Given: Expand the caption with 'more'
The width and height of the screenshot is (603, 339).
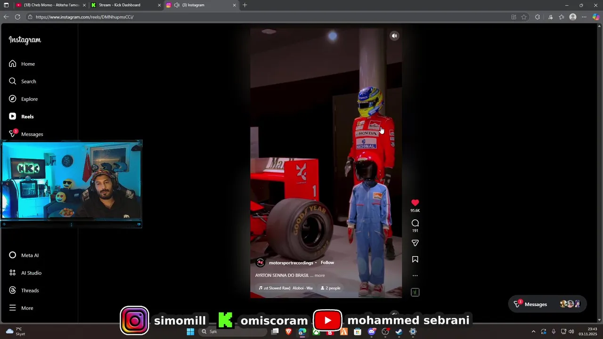Looking at the screenshot, I should click(x=319, y=275).
